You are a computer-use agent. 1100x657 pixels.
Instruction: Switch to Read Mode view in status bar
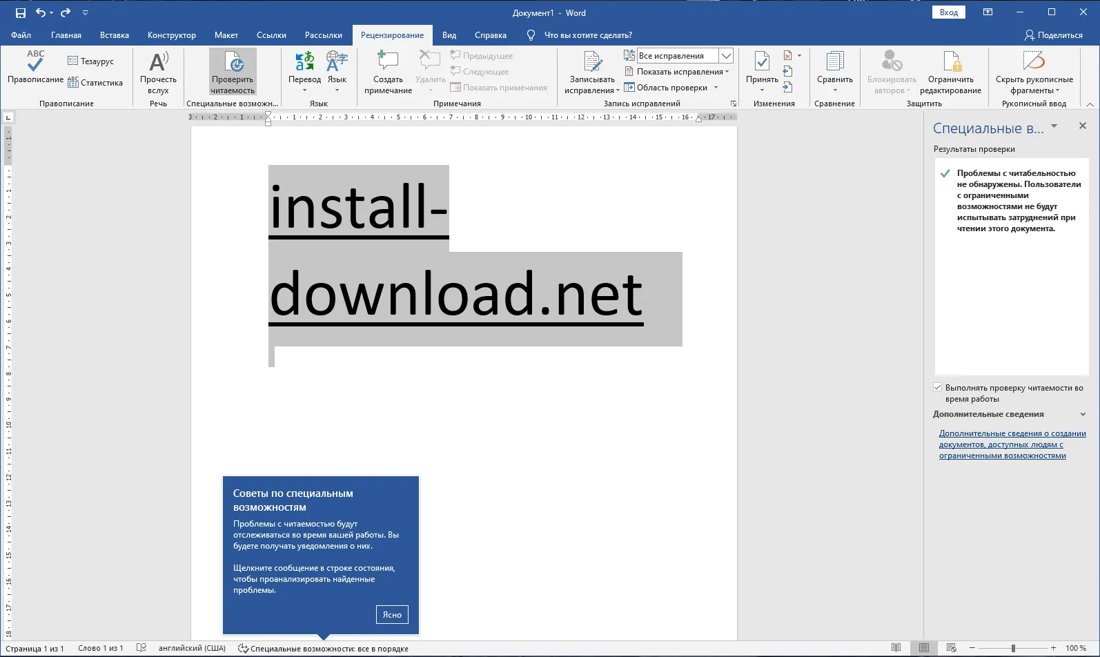coord(896,648)
